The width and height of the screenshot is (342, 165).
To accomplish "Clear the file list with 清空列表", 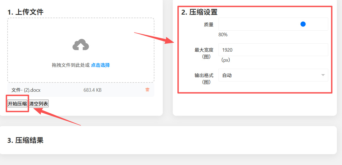I will coord(39,104).
